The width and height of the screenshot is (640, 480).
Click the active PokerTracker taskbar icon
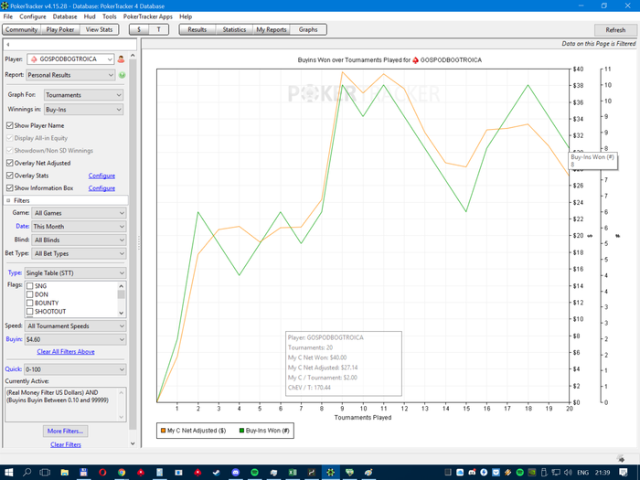(331, 473)
